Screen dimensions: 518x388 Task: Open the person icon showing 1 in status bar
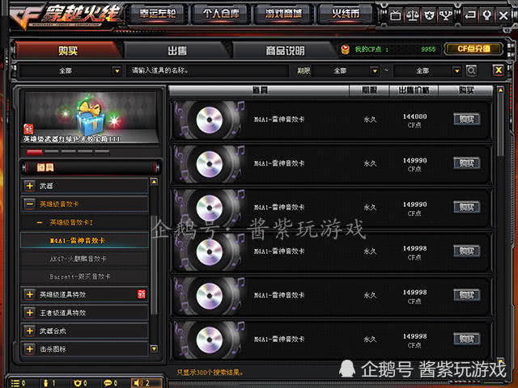[46, 383]
